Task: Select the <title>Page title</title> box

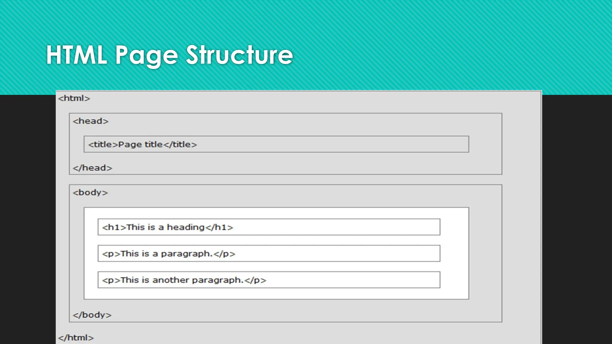Action: point(276,144)
